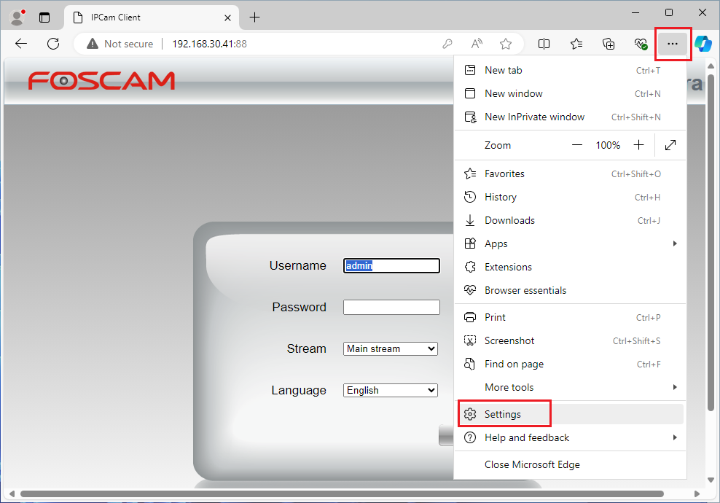720x503 pixels.
Task: Open the Stream dropdown
Action: point(391,349)
